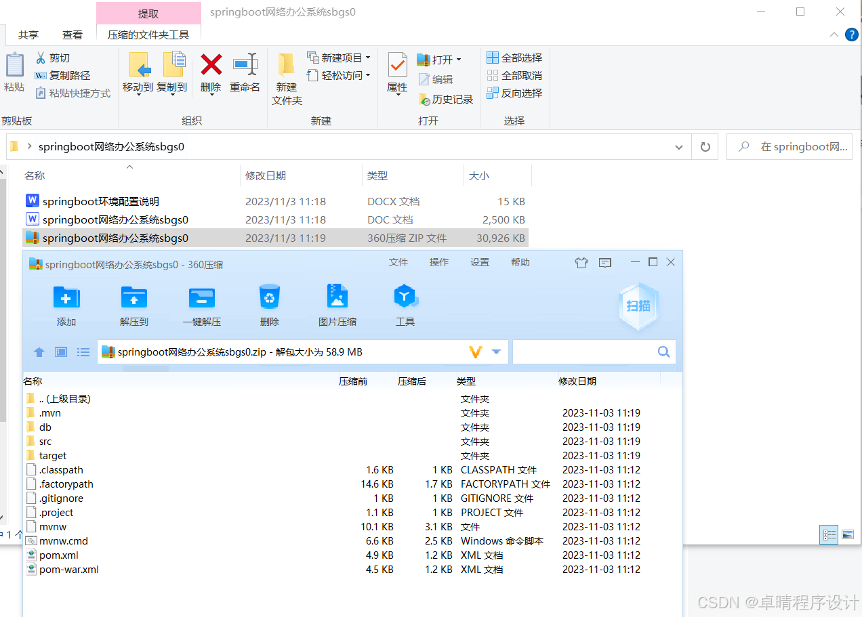Viewport: 862px width, 617px height.
Task: Click the 重命名 rename icon in the ribbon
Action: click(245, 65)
